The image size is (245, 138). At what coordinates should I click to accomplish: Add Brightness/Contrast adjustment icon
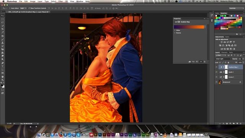tap(222, 42)
